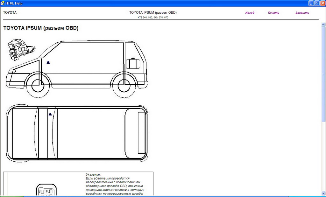Close the HTML Help window
Image resolution: width=326 pixels, height=197 pixels.
coord(322,3)
